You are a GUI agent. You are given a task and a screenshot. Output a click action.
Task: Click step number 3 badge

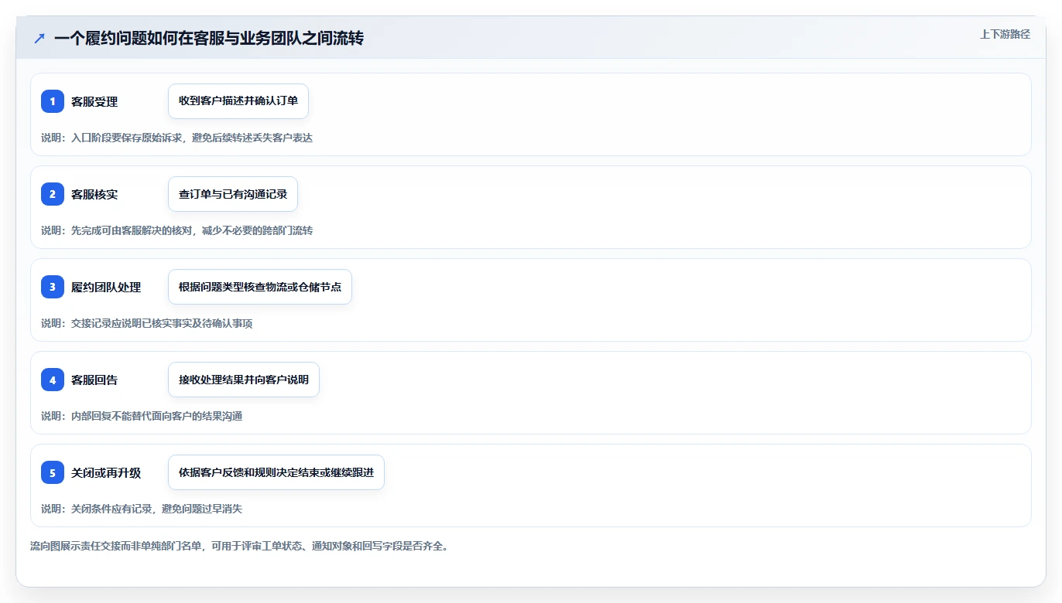pos(53,287)
